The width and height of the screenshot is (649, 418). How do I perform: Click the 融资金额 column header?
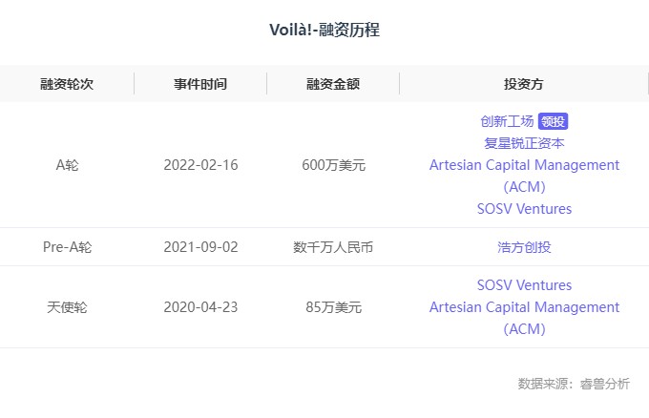coord(333,84)
